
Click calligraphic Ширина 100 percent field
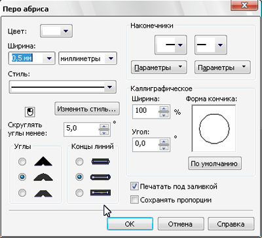click(x=146, y=111)
